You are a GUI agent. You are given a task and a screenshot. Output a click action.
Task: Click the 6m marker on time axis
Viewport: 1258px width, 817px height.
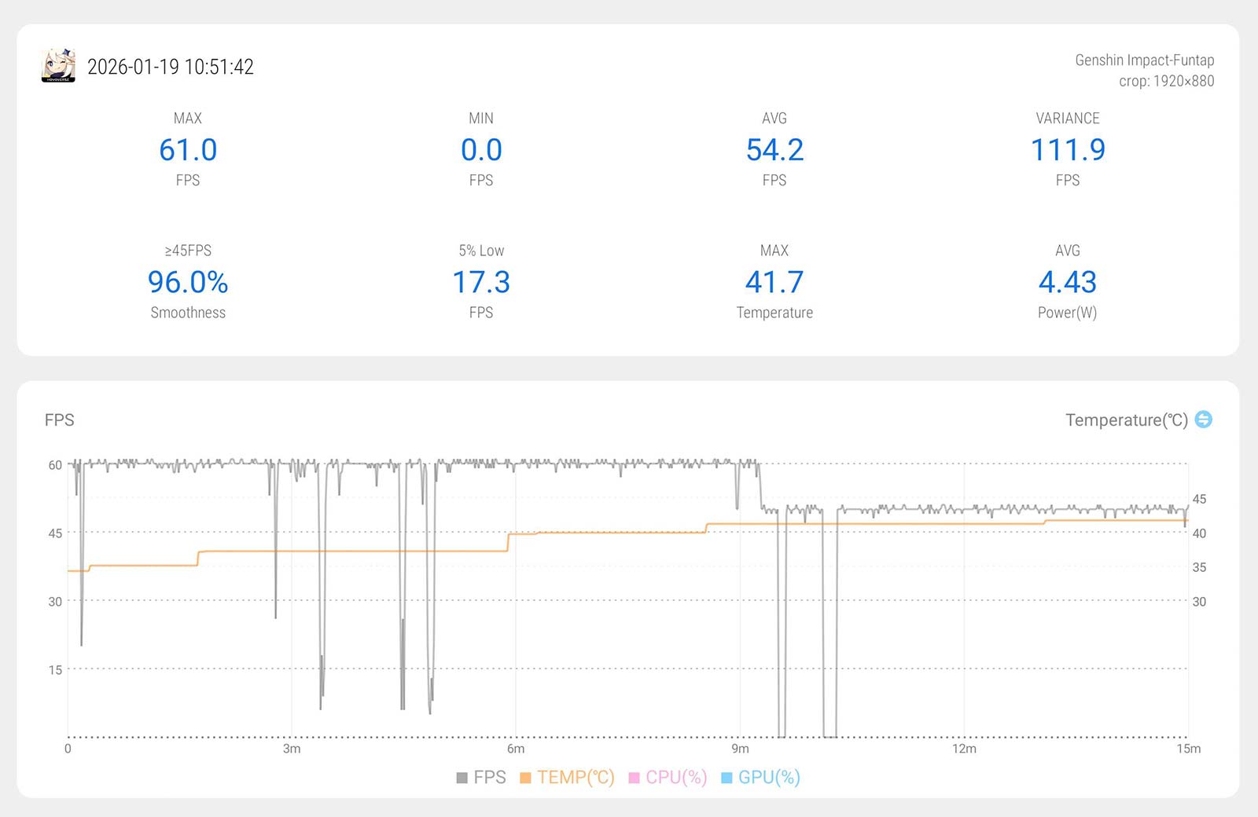[x=516, y=749]
